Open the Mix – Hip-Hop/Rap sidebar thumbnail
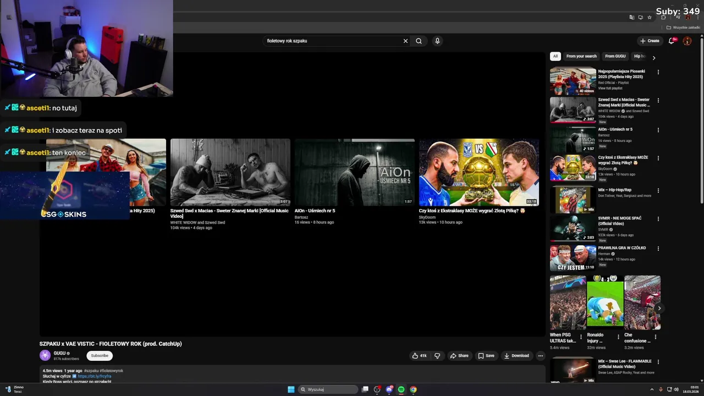This screenshot has width=704, height=396. 573,200
